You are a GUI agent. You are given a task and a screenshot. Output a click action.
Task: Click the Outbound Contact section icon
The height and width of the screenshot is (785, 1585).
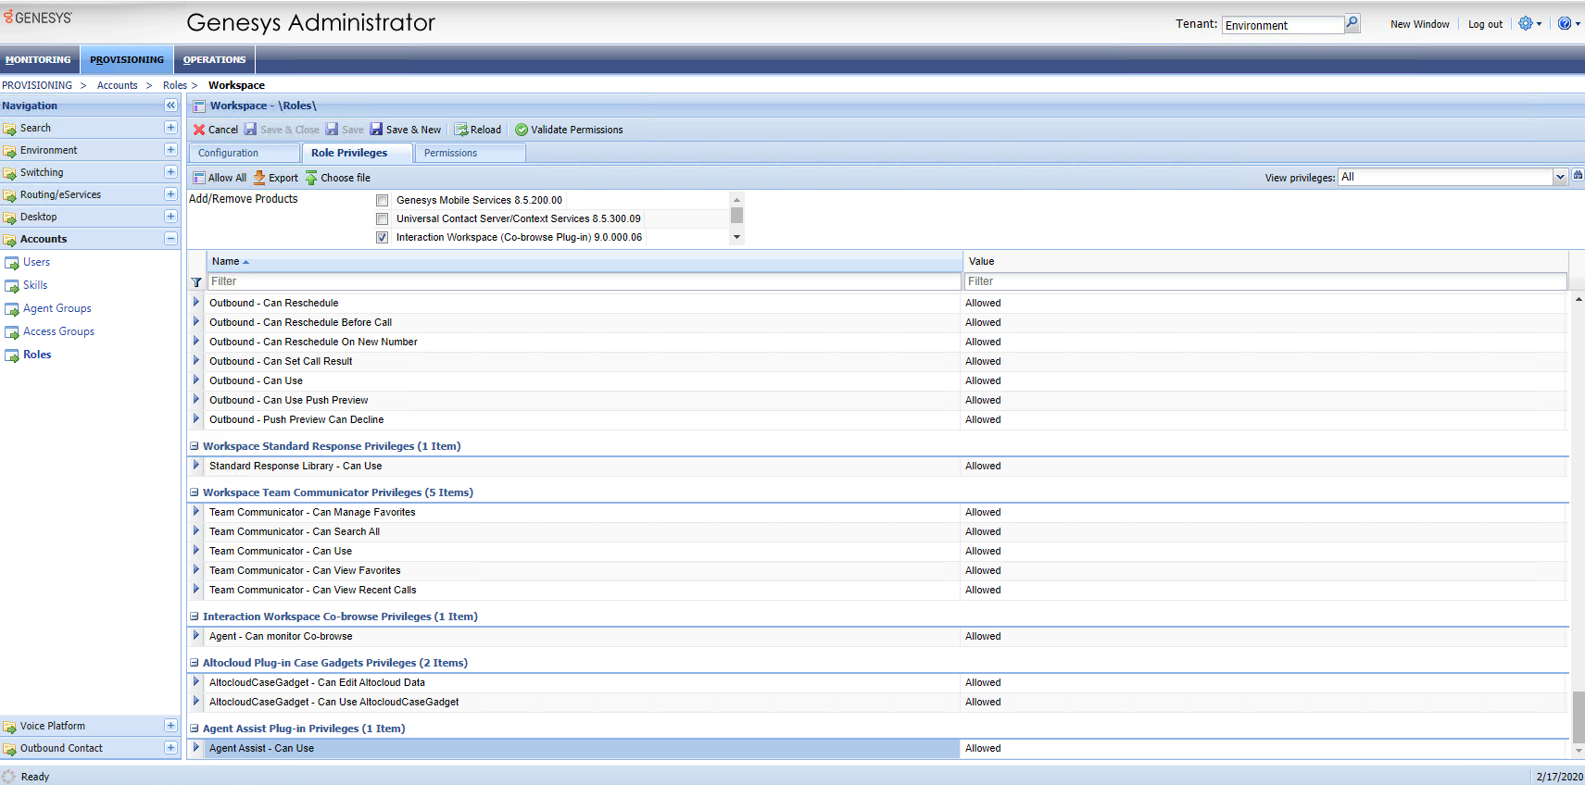click(10, 749)
